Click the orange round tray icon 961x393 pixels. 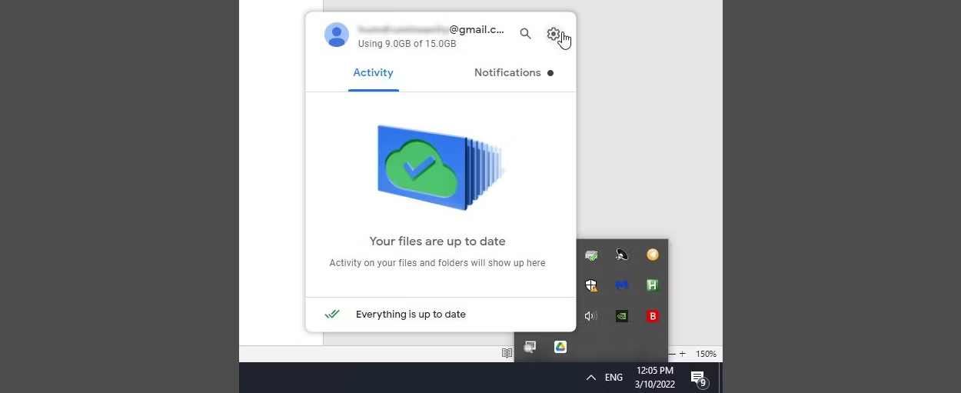653,255
